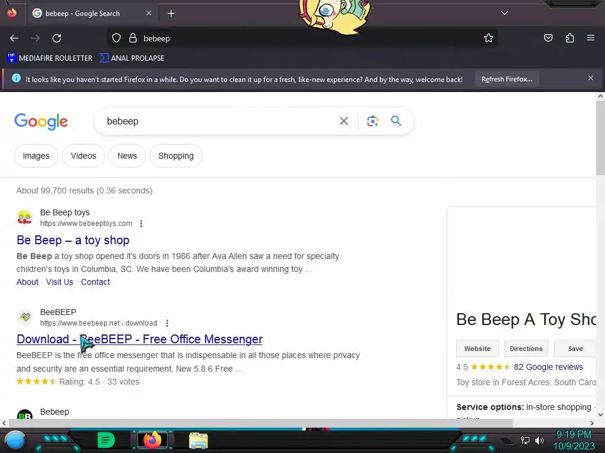Switch to the Shopping results filter
This screenshot has width=605, height=453.
click(176, 156)
